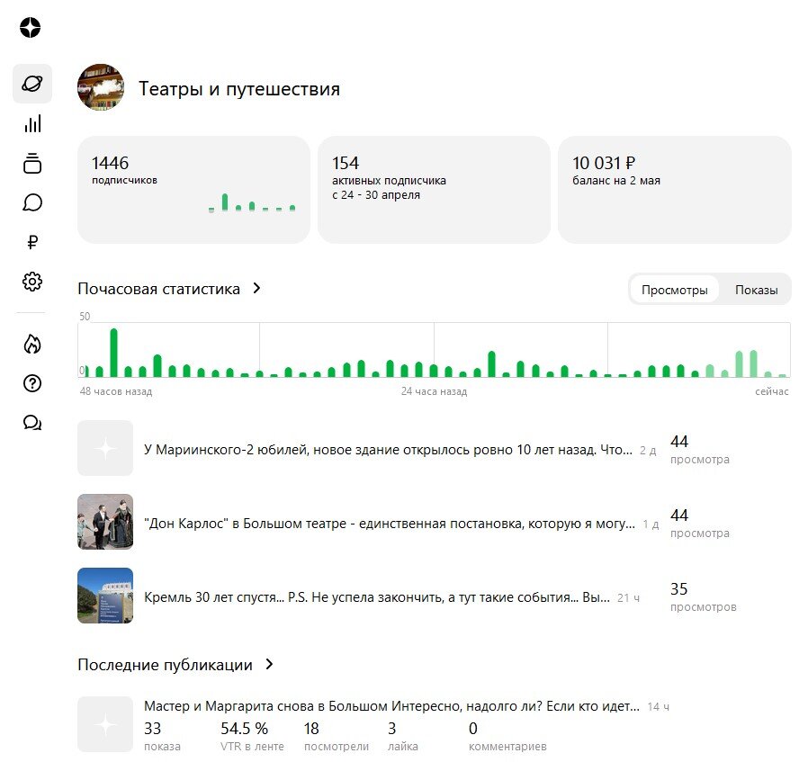Open the channel title Театры и путешествия

[239, 89]
